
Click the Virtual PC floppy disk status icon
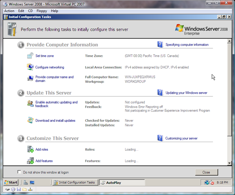[19, 189]
